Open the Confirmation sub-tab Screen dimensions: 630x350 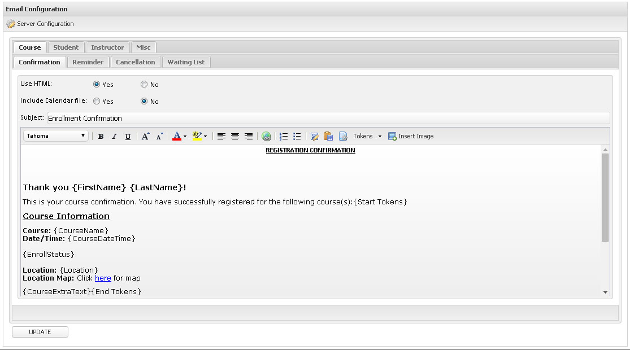pyautogui.click(x=40, y=62)
